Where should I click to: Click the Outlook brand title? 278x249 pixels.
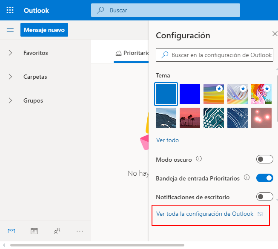click(x=36, y=11)
